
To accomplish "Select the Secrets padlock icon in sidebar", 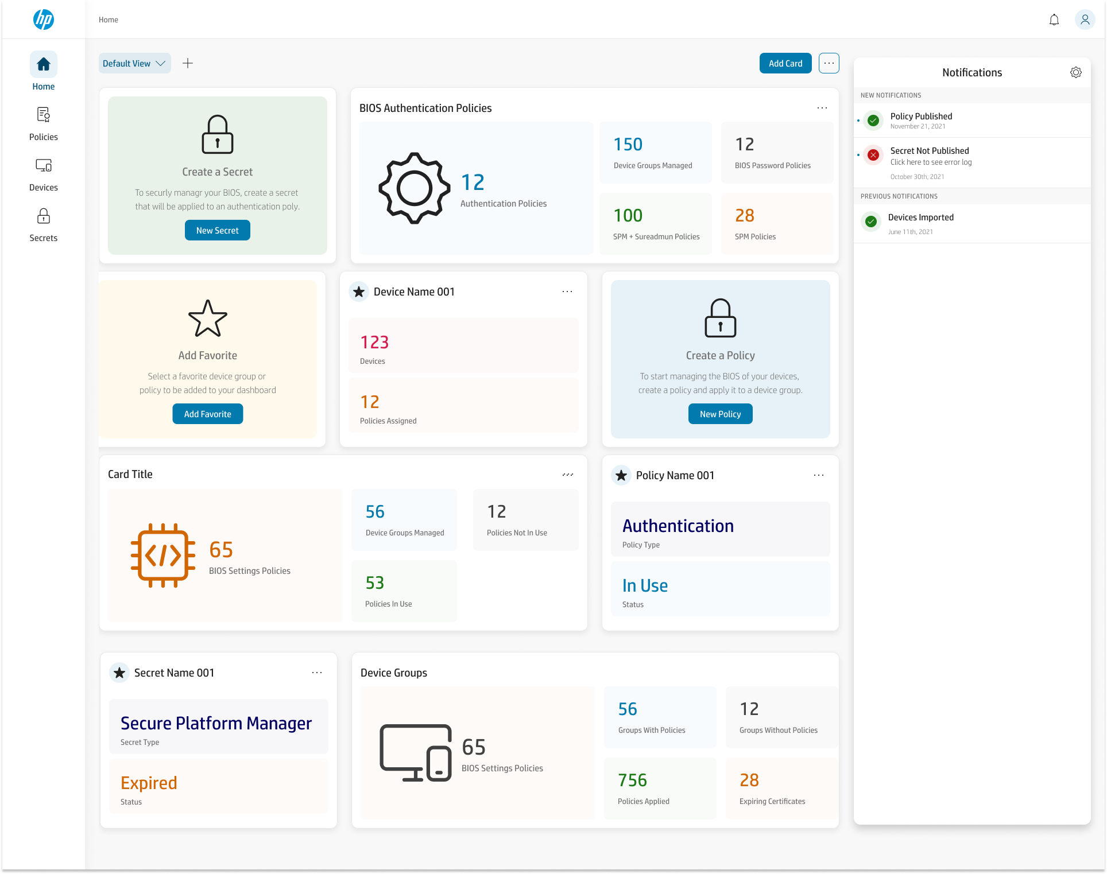I will tap(43, 216).
